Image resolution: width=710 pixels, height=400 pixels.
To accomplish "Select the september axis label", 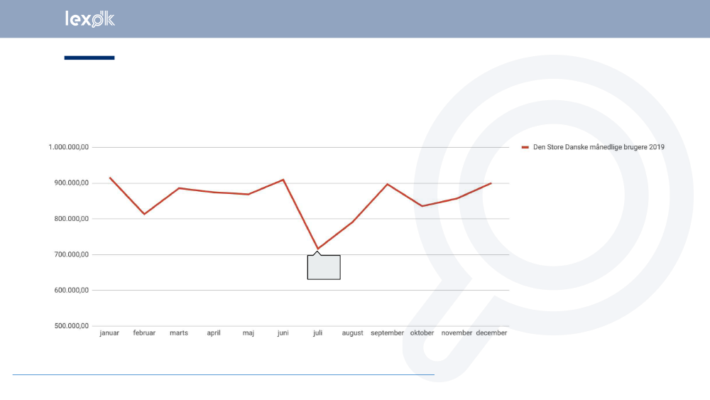I will 387,333.
